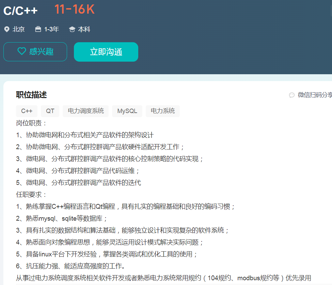Click the 电力调度系统 tag

(x=85, y=111)
